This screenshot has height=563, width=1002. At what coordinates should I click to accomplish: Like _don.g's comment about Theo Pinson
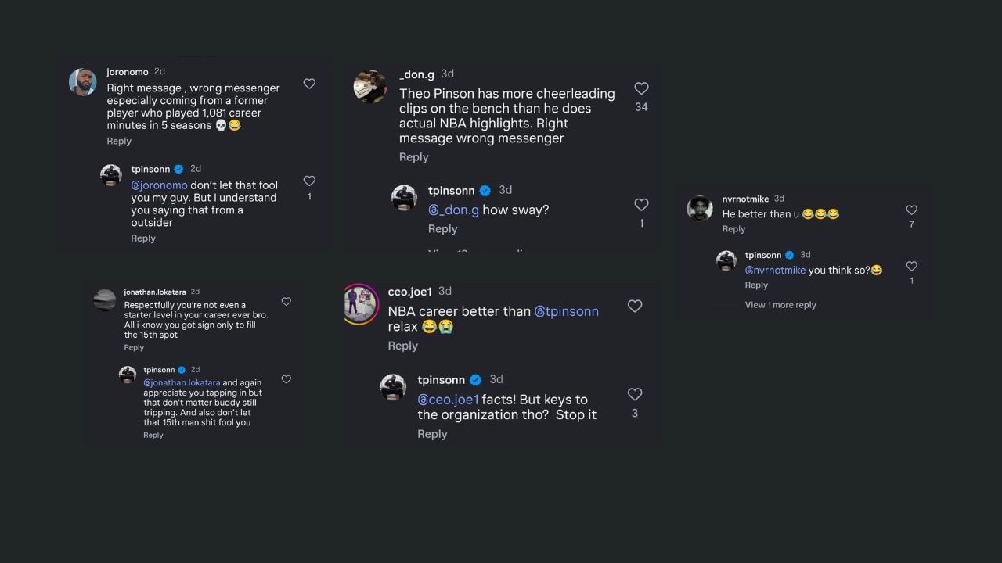pyautogui.click(x=641, y=88)
